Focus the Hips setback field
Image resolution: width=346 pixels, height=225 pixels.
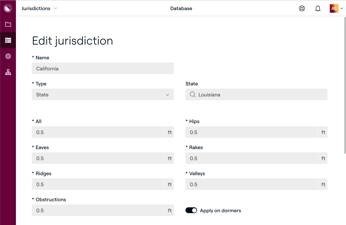252,132
